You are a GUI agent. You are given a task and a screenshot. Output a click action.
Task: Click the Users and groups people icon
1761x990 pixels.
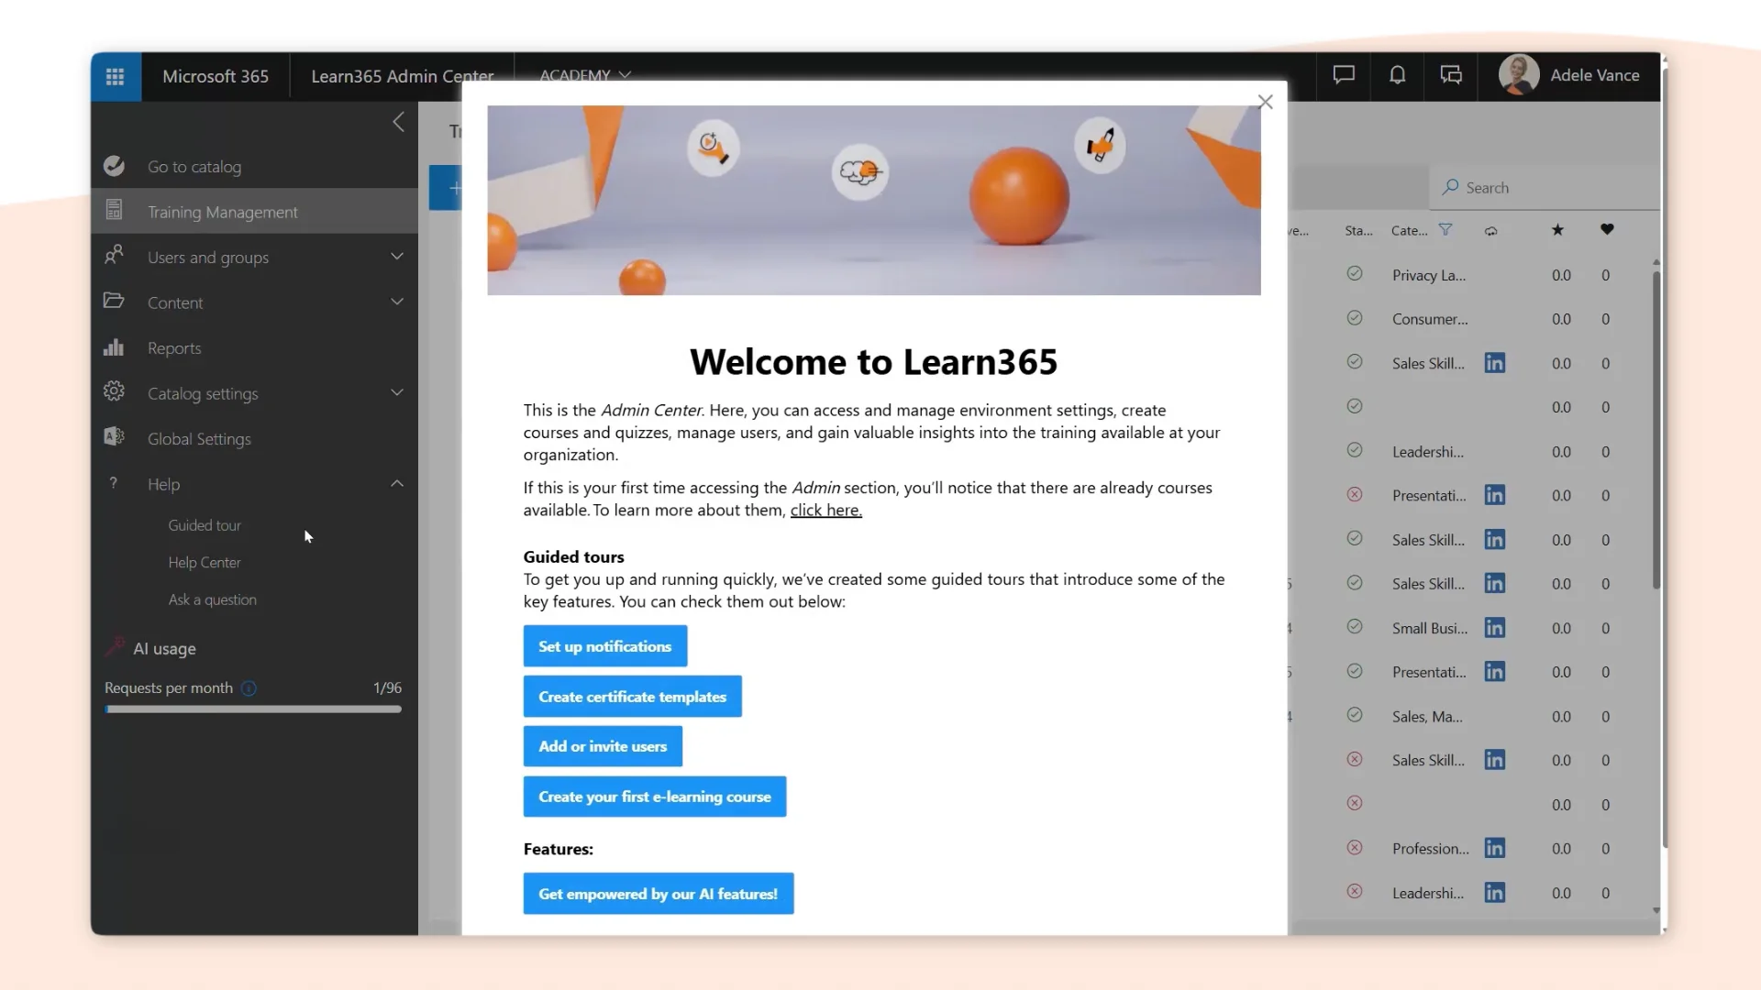pos(114,255)
